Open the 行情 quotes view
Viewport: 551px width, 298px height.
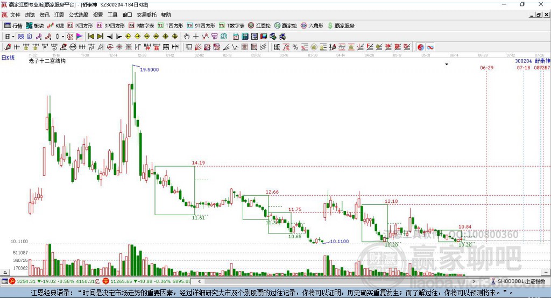coord(13,26)
